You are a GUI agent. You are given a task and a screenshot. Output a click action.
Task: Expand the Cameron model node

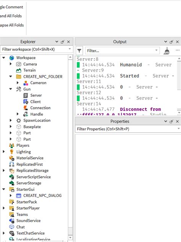[x=18, y=83]
